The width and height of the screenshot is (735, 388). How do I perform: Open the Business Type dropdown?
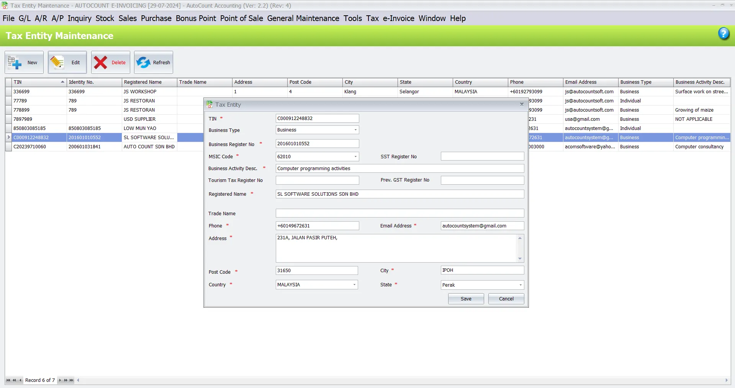point(355,130)
